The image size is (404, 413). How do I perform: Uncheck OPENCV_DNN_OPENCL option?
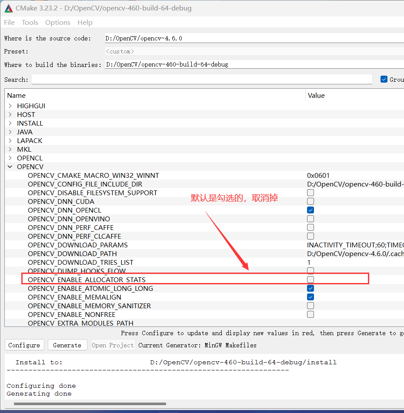311,210
